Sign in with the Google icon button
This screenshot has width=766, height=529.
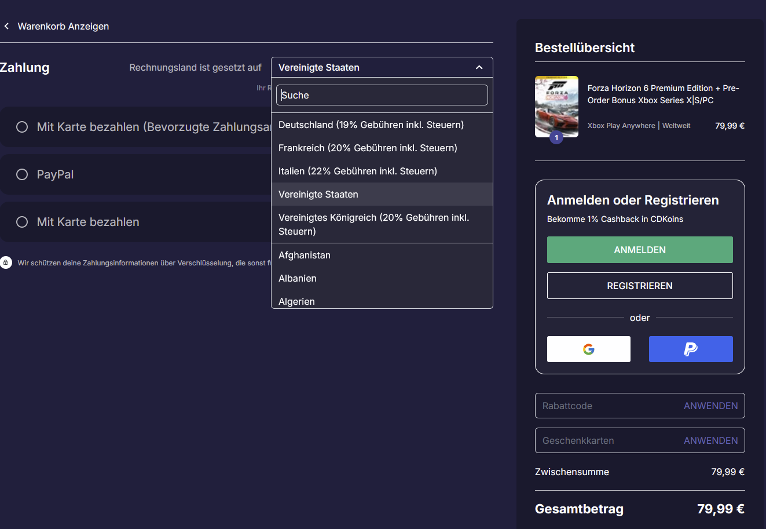pyautogui.click(x=589, y=349)
